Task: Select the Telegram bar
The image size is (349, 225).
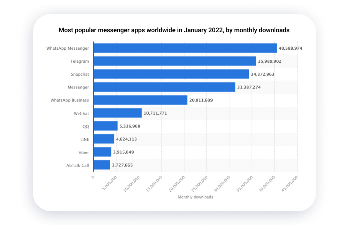Action: coord(174,61)
